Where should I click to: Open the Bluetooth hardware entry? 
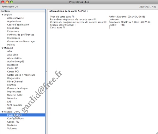click(12, 65)
